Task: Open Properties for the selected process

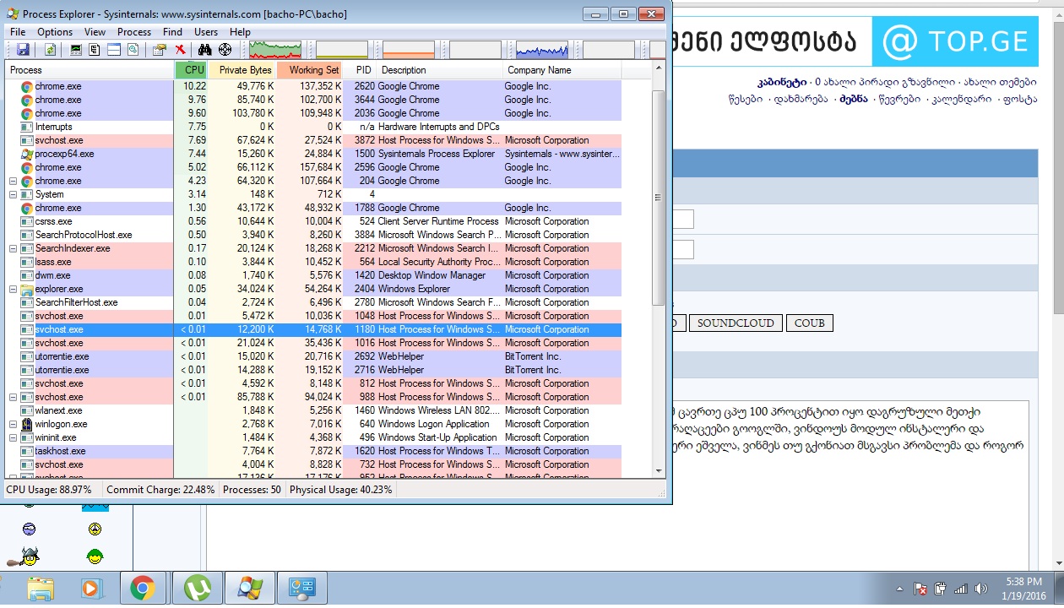Action: [x=159, y=50]
